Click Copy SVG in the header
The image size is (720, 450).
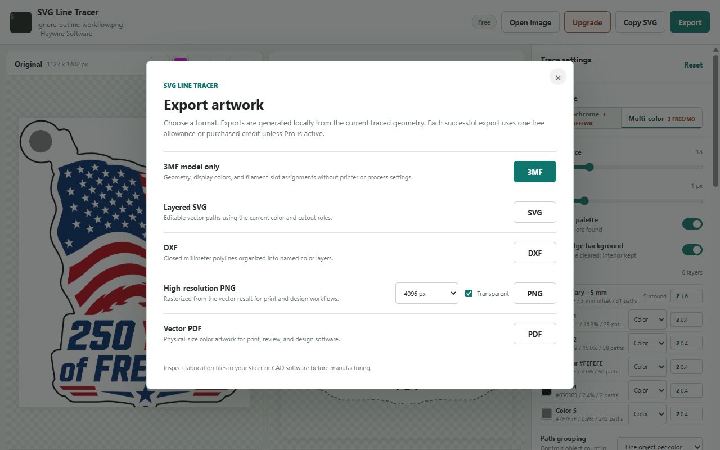click(640, 22)
